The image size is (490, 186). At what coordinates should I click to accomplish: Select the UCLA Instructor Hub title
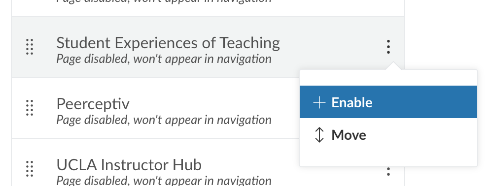click(x=129, y=165)
